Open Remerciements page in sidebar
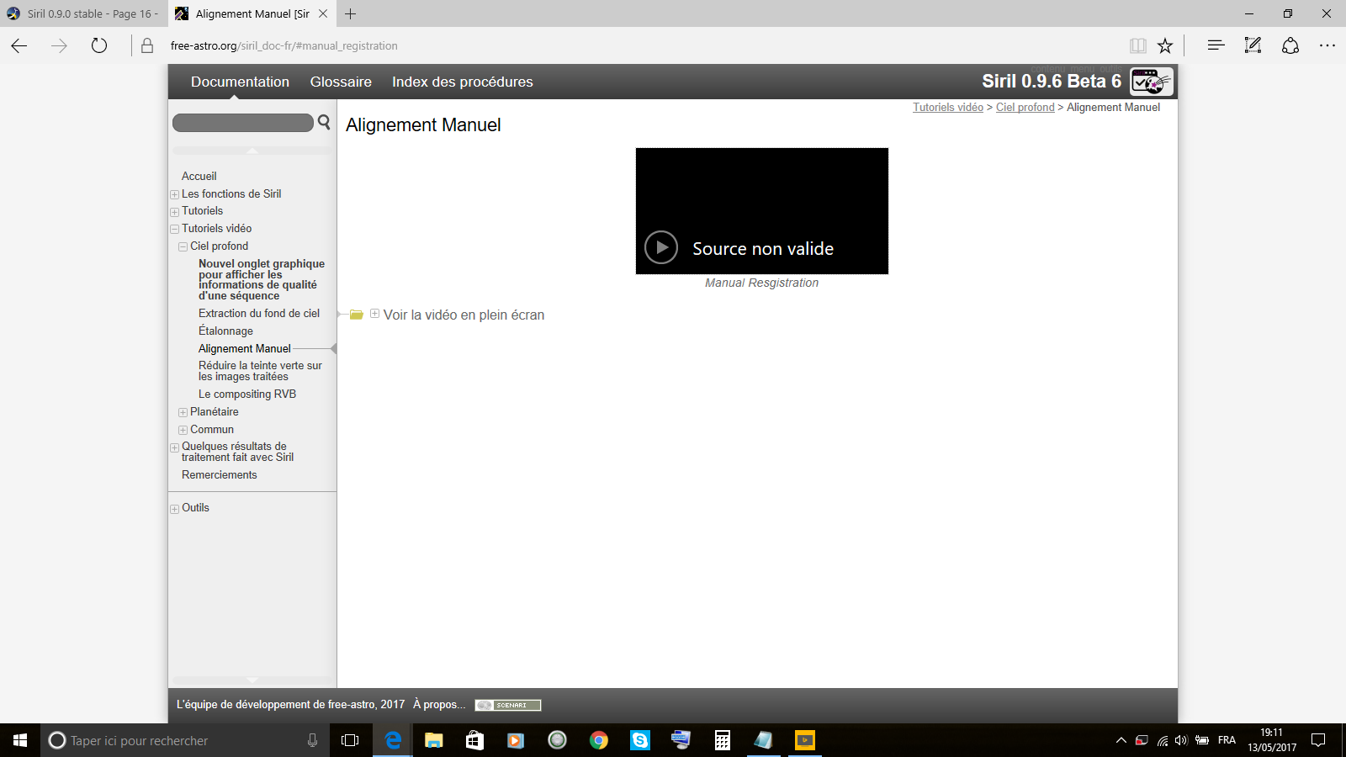 220,474
